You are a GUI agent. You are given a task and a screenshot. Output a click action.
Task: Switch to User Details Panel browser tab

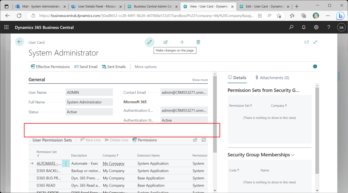click(x=97, y=6)
